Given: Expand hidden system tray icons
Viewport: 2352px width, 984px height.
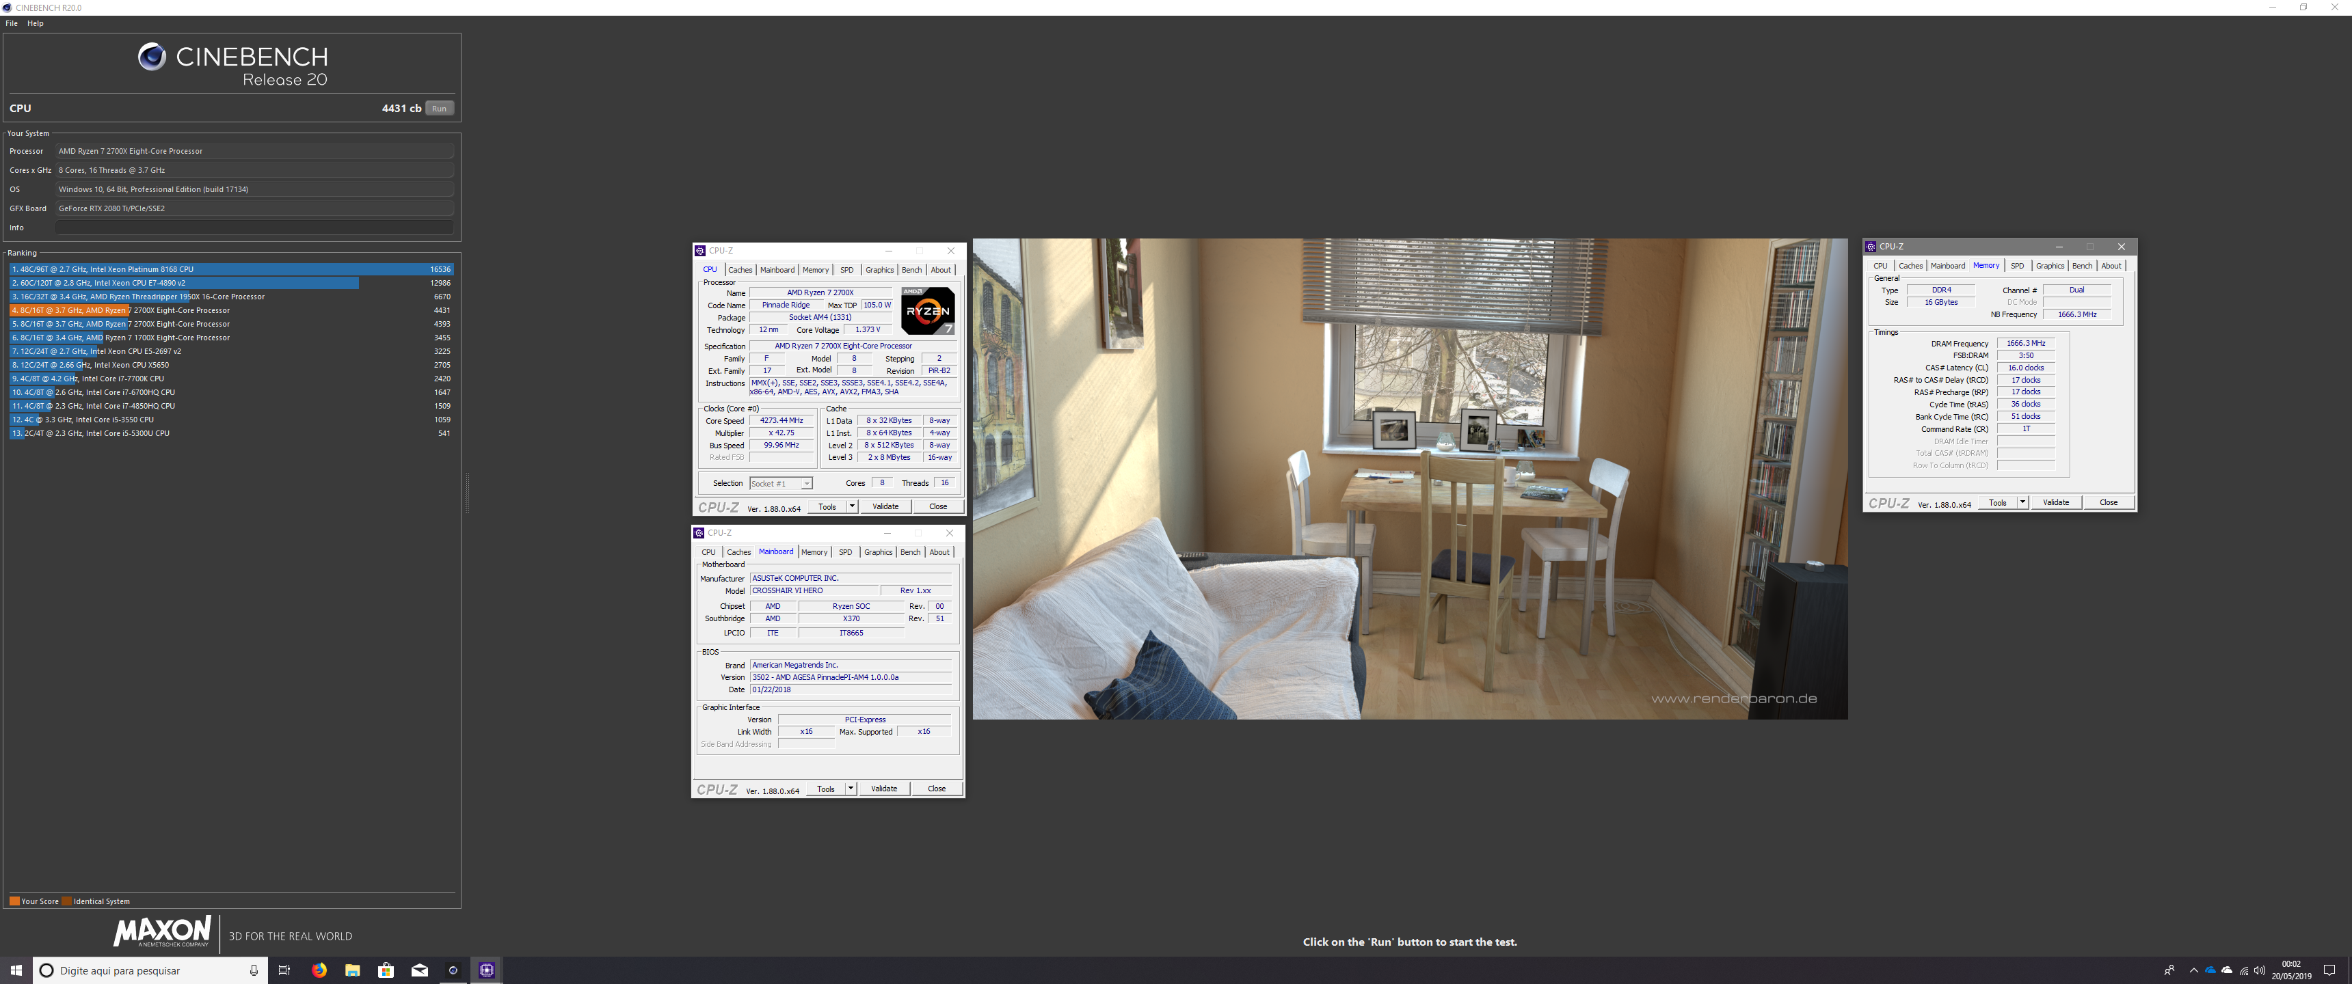Looking at the screenshot, I should point(2193,970).
